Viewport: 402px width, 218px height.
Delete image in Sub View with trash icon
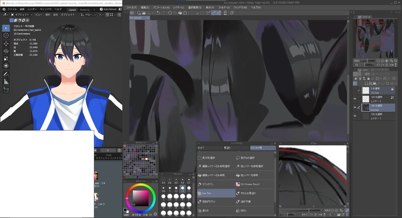coord(347,214)
